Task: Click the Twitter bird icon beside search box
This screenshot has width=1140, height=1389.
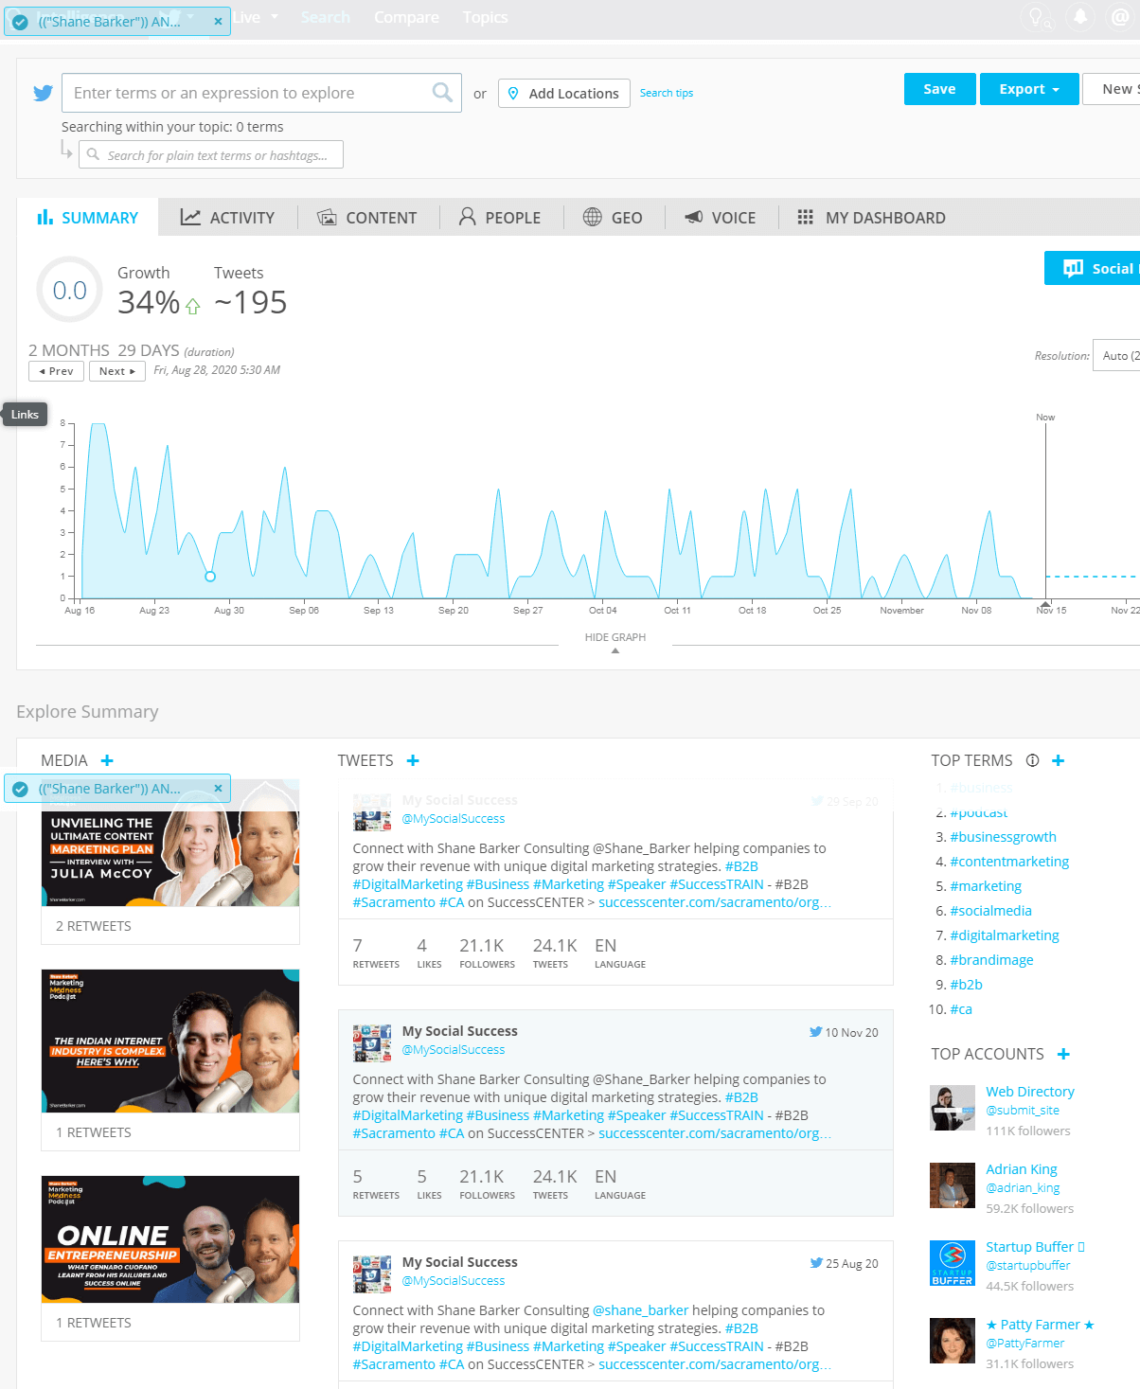Action: [x=43, y=93]
